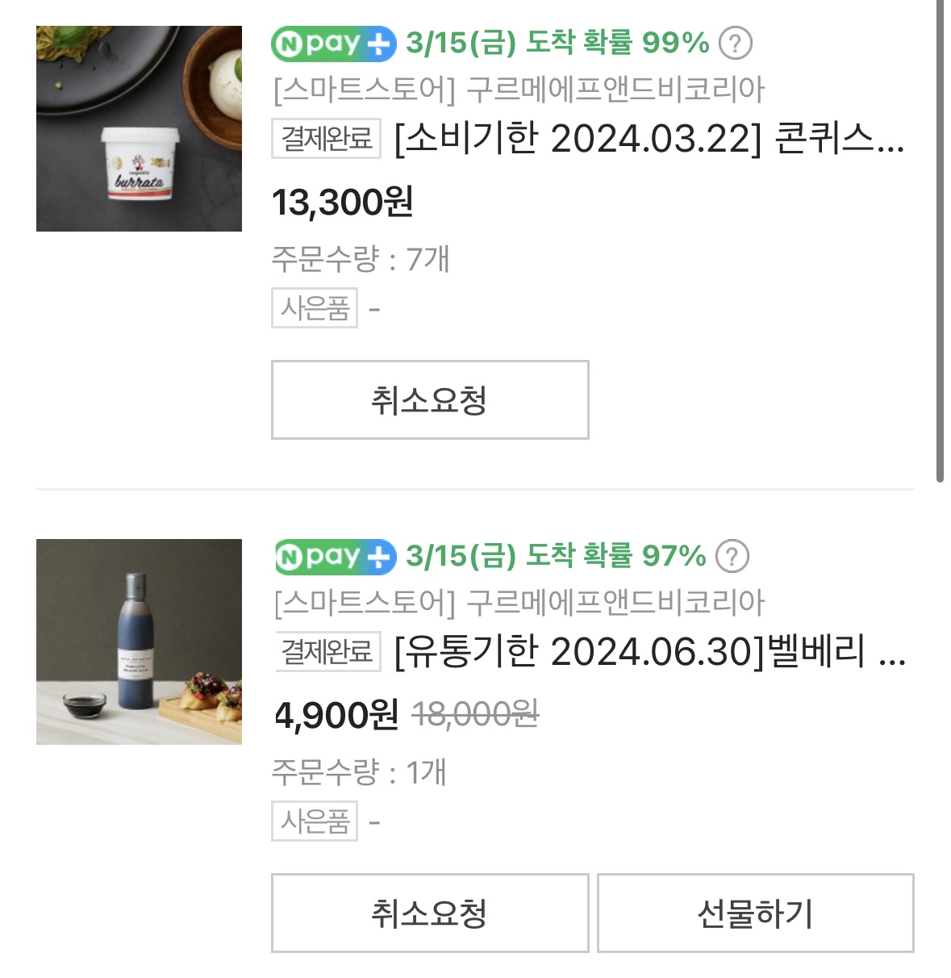
Task: Click the 선물하기 button
Action: (755, 913)
